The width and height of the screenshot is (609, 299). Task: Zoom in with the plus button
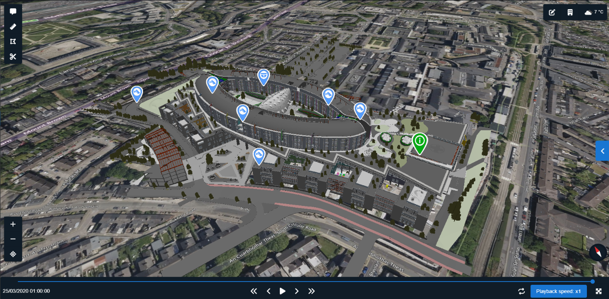tap(12, 224)
